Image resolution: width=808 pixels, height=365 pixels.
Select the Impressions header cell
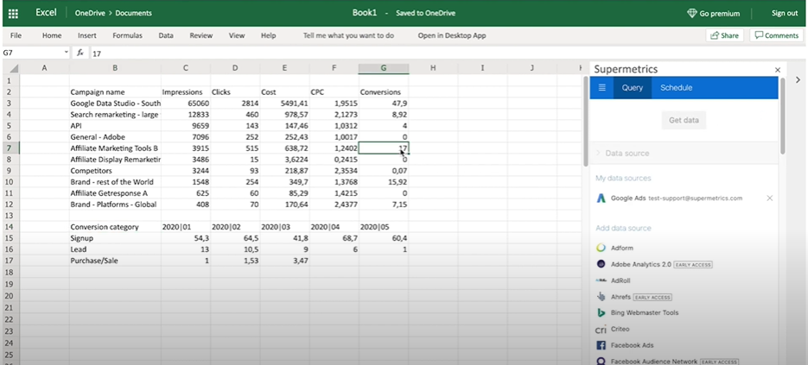pos(186,91)
